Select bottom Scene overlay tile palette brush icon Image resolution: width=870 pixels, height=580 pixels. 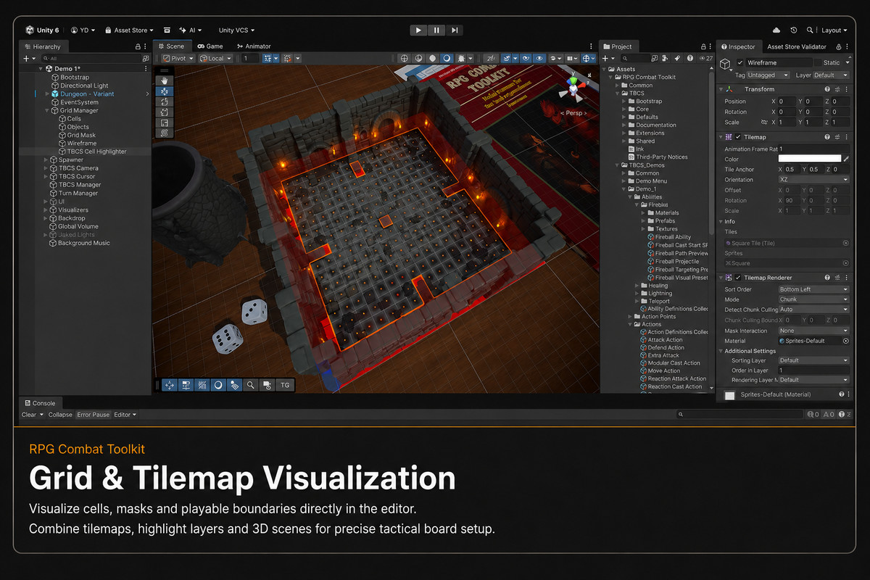234,385
